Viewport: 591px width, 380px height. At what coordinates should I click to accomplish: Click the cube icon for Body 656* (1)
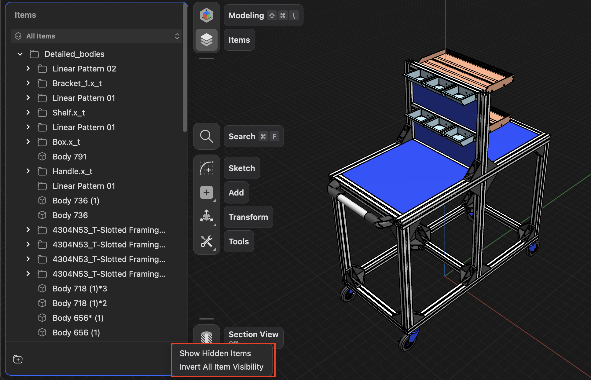click(x=42, y=318)
